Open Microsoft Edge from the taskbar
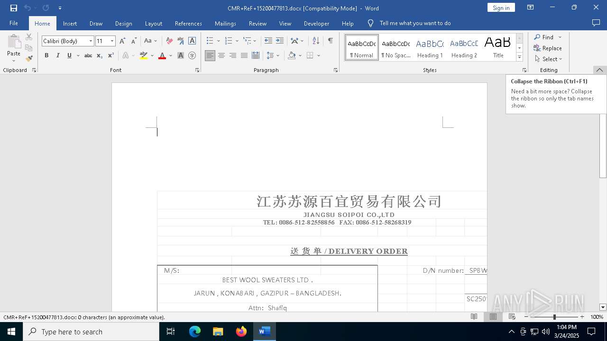 pos(195,332)
